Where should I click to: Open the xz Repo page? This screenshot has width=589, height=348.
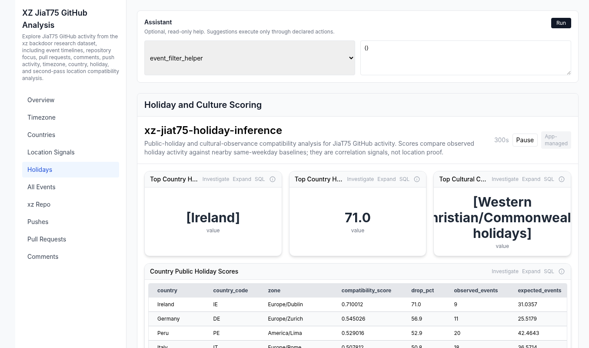pyautogui.click(x=70, y=204)
